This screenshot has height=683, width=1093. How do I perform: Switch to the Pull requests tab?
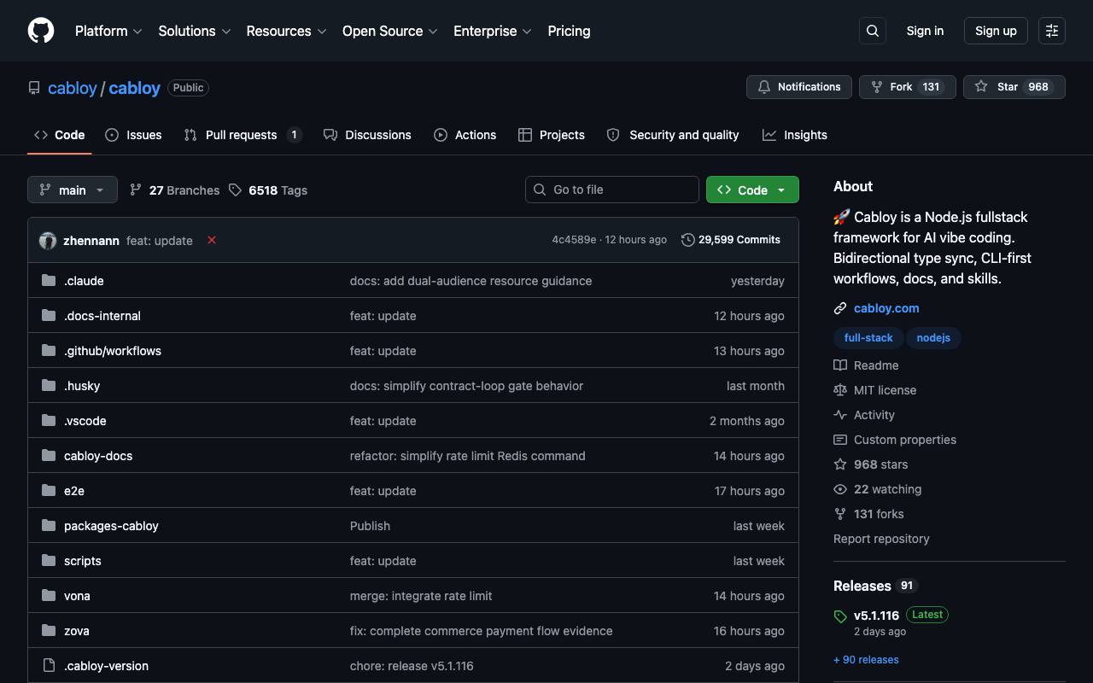pyautogui.click(x=243, y=135)
